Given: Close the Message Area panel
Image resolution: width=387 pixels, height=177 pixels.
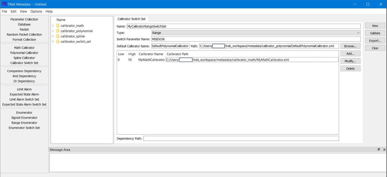Looking at the screenshot, I should [x=384, y=150].
